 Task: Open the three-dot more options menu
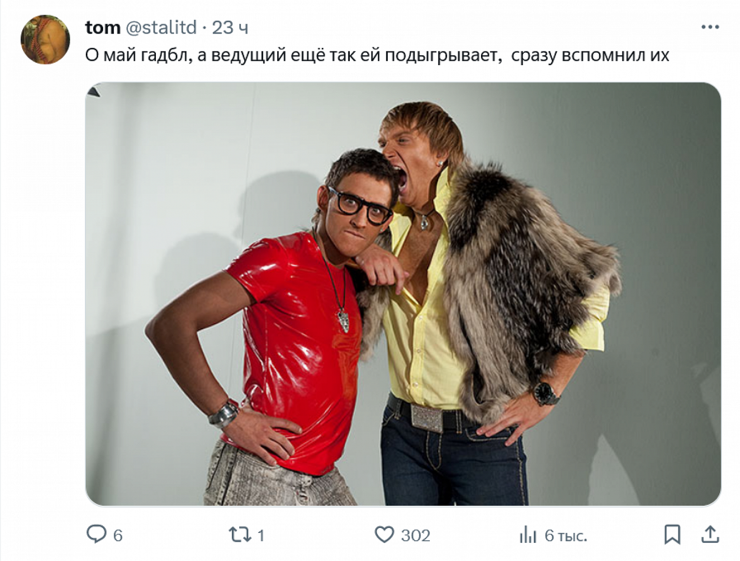tap(710, 27)
